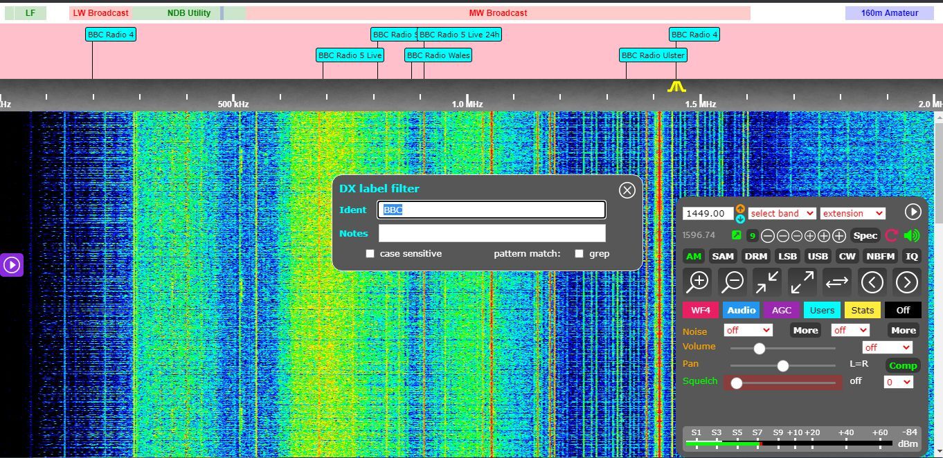Select the NDB Utility band bar
943x458 pixels.
point(189,13)
